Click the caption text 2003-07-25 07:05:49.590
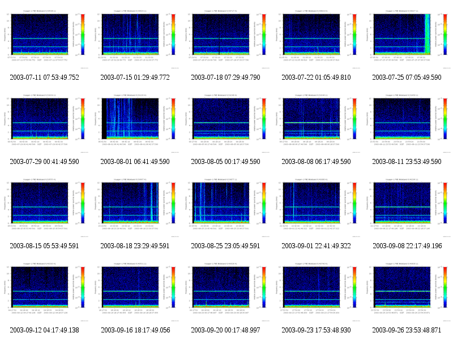Screen dimensions: 453x337 (x=407, y=77)
